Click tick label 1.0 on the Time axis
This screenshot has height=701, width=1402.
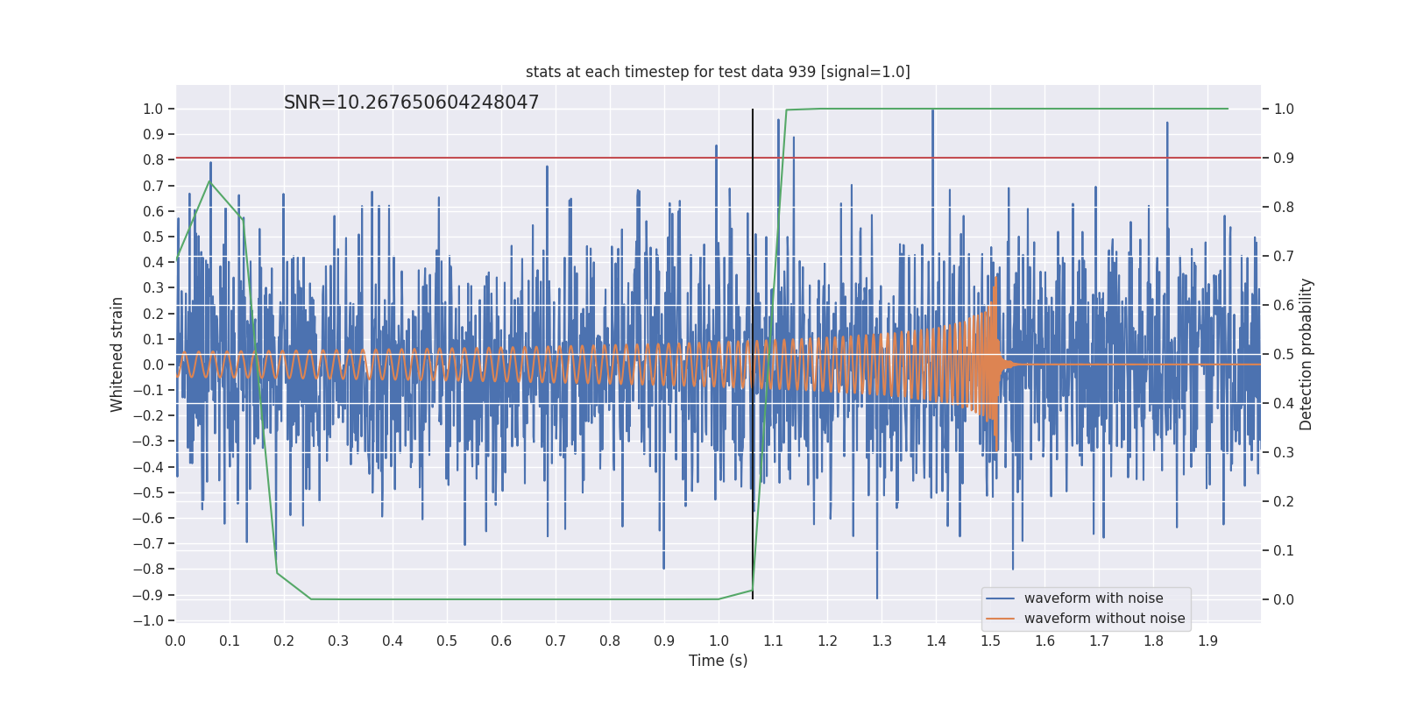pyautogui.click(x=719, y=641)
